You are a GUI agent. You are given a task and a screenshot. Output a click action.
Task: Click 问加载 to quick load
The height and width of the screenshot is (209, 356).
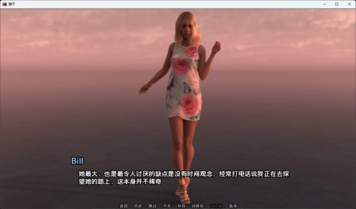(216, 206)
